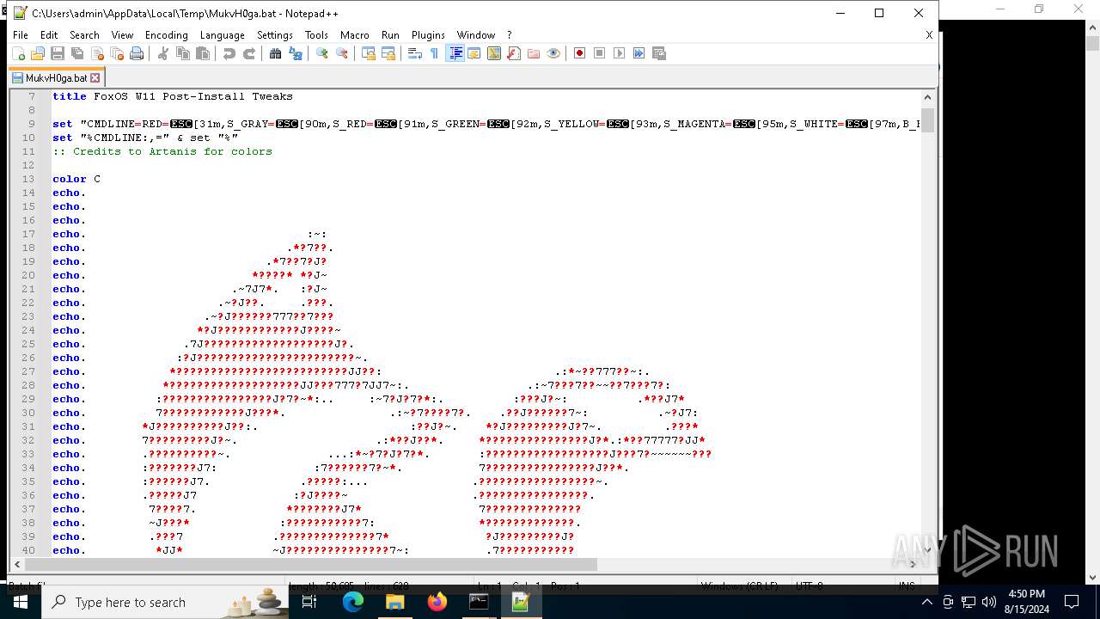Viewport: 1100px width, 619px height.
Task: Open the Settings menu
Action: click(275, 35)
